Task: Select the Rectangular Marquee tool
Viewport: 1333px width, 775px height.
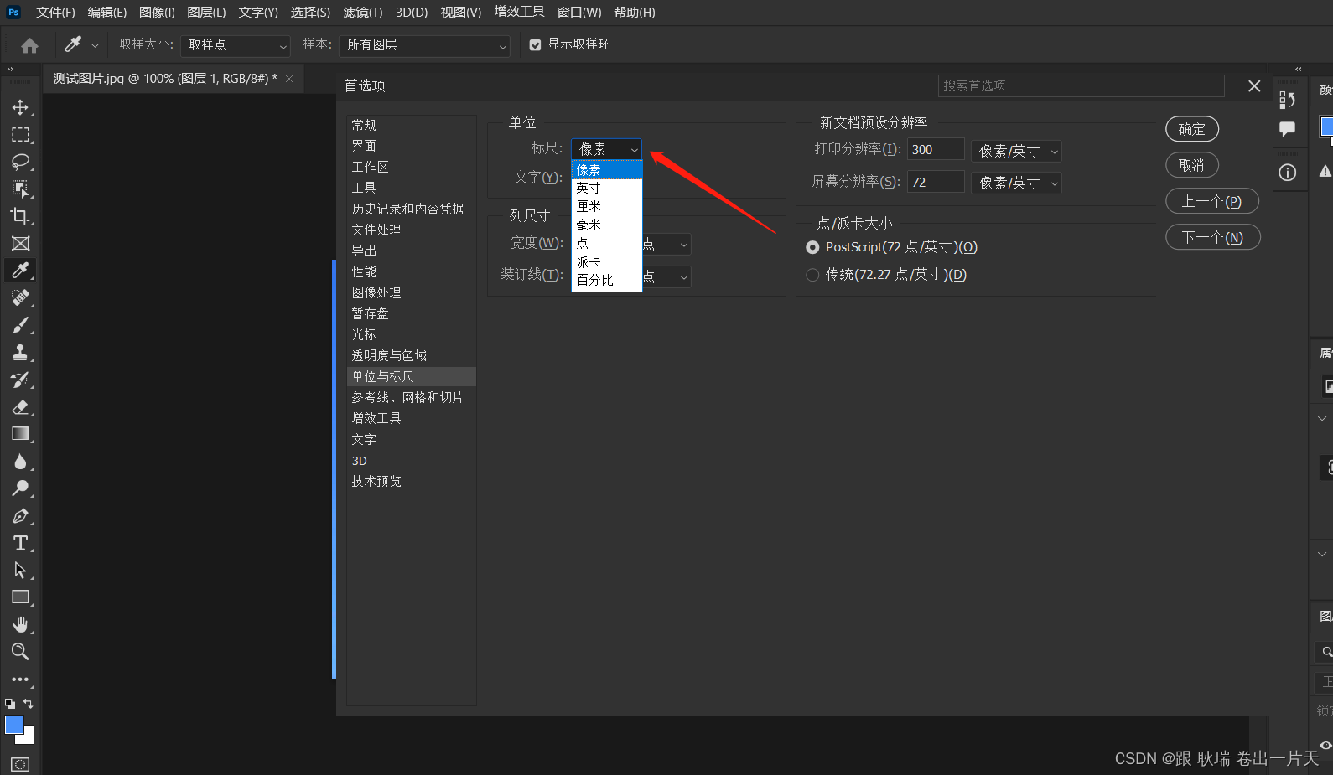Action: pos(20,134)
